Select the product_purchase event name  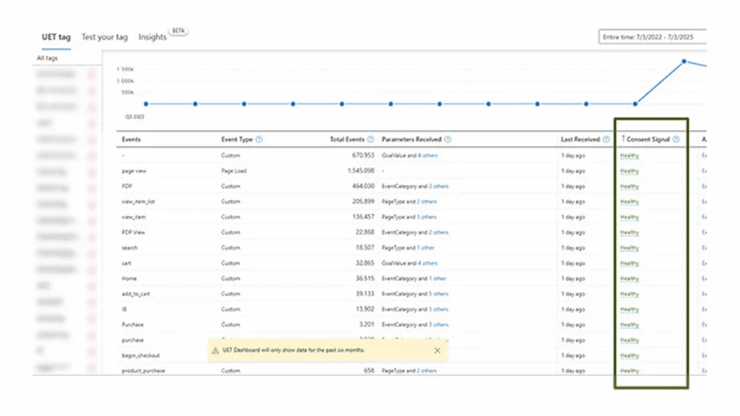pyautogui.click(x=144, y=370)
